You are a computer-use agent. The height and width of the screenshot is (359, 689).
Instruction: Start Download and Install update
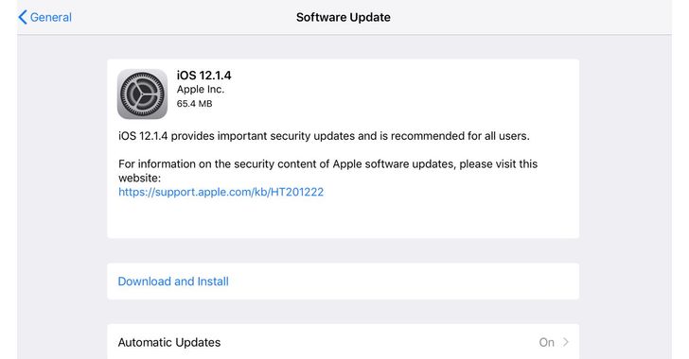(x=173, y=282)
